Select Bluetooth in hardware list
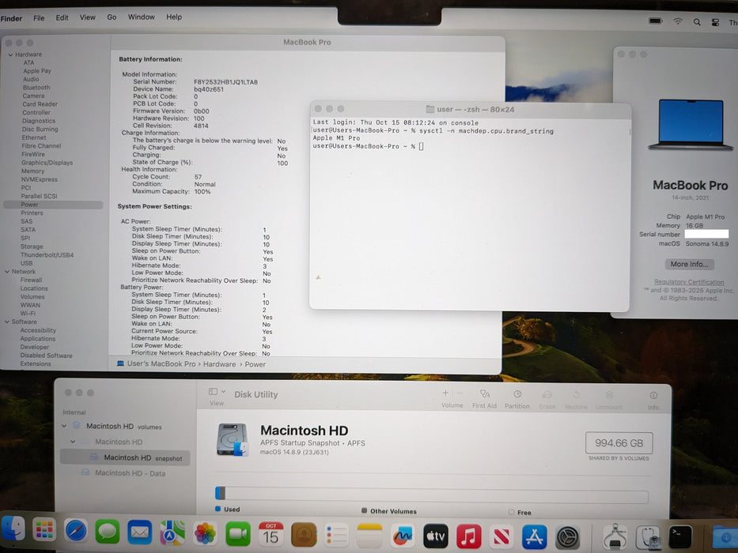The width and height of the screenshot is (738, 553). (x=36, y=88)
